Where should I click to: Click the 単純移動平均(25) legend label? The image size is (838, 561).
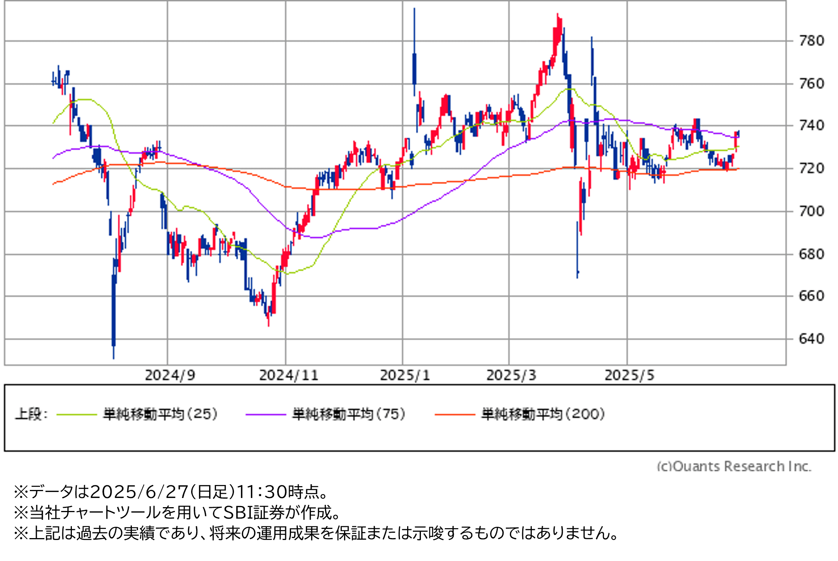tap(160, 414)
